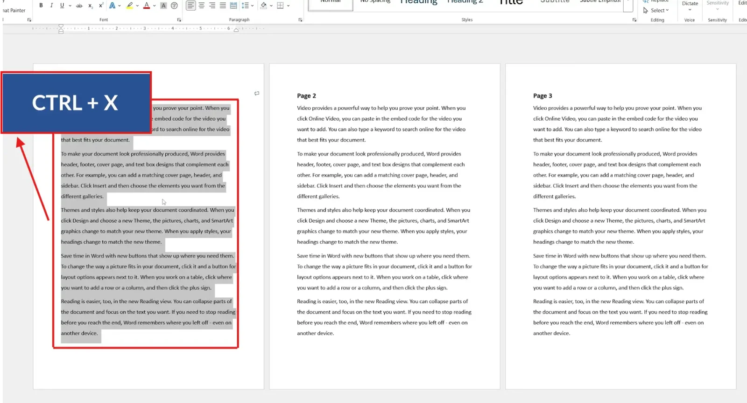Screen dimensions: 747x403
Task: Click "another device." on Page 2
Action: 316,333
